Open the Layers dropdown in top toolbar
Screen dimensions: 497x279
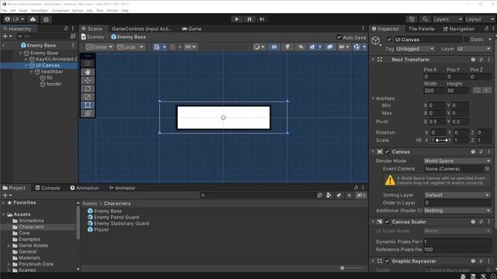click(447, 19)
